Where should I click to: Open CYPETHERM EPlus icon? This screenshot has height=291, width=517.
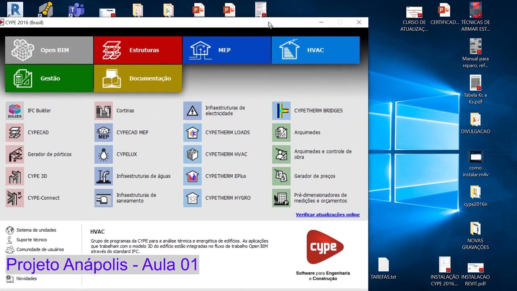pyautogui.click(x=192, y=176)
